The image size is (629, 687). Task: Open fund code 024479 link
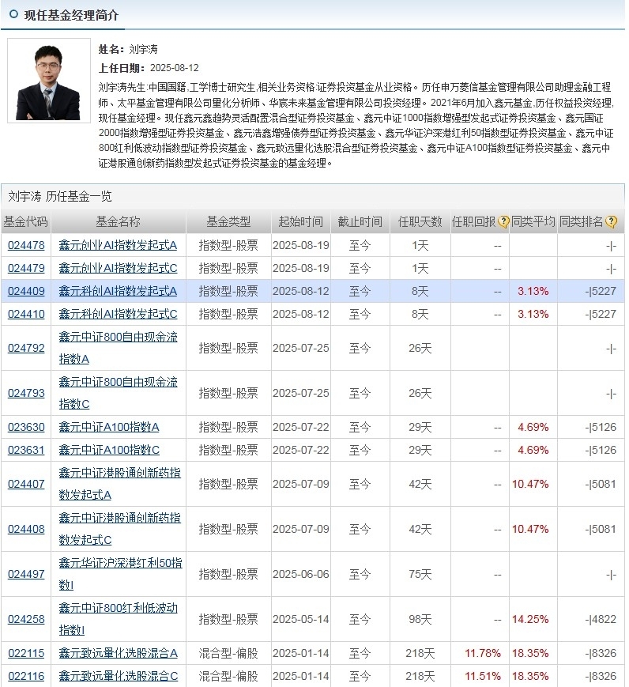click(x=26, y=268)
